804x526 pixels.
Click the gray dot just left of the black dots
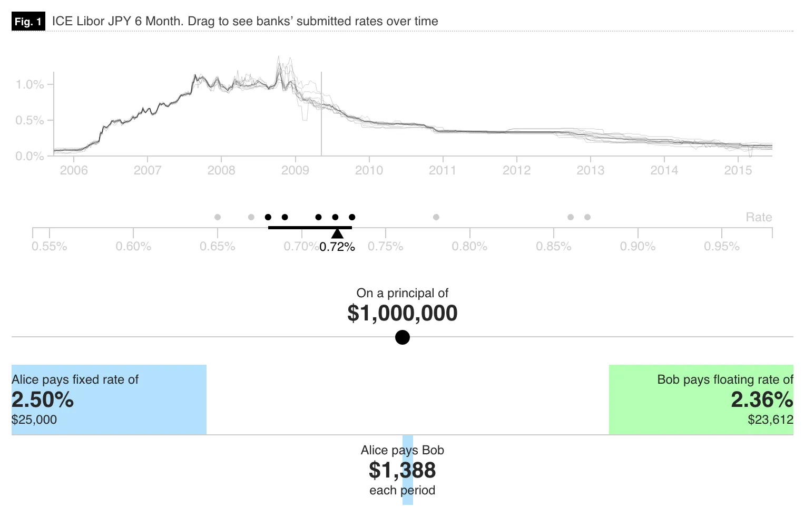(251, 217)
